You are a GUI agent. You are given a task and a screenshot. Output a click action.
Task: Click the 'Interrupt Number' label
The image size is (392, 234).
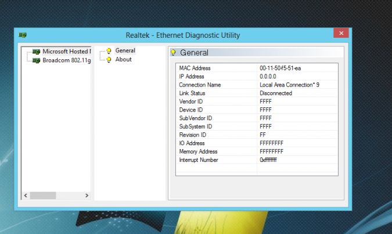coord(199,160)
